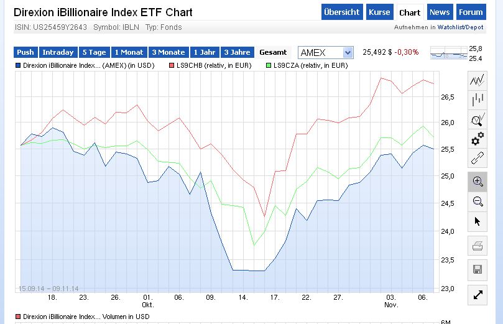The width and height of the screenshot is (503, 324).
Task: Open the chart comparison magnifier icon
Action: pyautogui.click(x=478, y=119)
